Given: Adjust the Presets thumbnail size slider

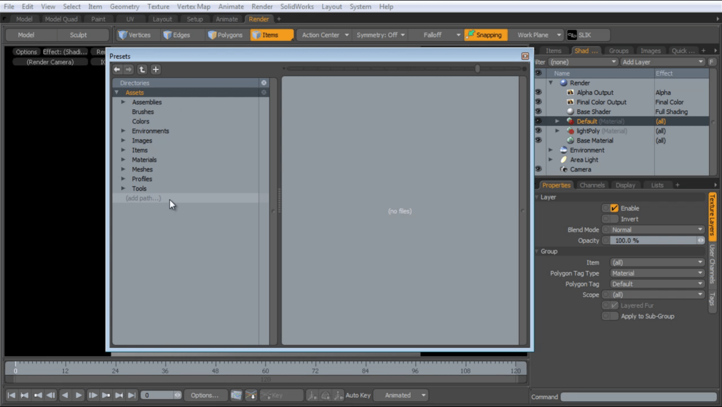Looking at the screenshot, I should click(x=477, y=69).
